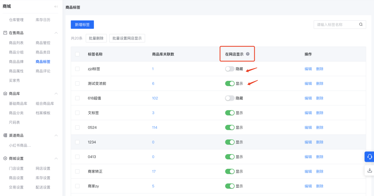Toggle display switch for 商家转正
The image size is (374, 196).
pos(230,171)
